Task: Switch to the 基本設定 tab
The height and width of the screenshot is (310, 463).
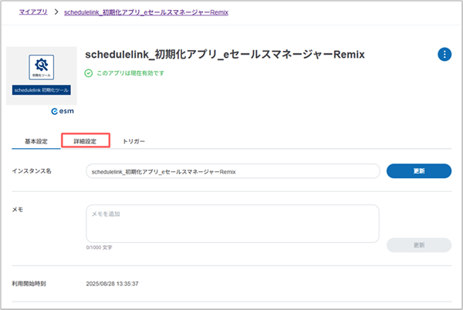Action: (32, 142)
